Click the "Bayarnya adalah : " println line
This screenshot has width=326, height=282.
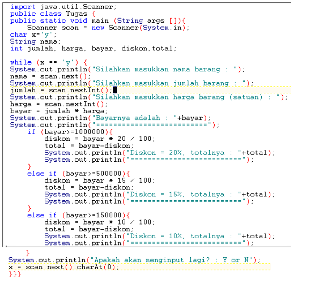point(110,118)
